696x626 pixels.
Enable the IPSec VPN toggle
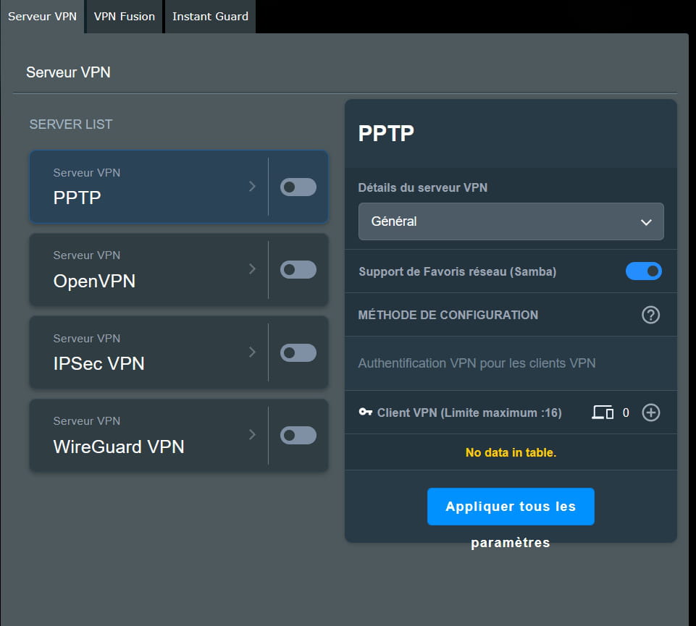coord(298,352)
